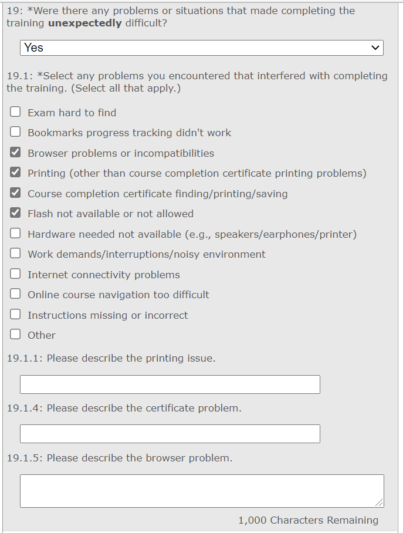Tick Hardware needed not available checkbox
This screenshot has width=403, height=533.
15,234
